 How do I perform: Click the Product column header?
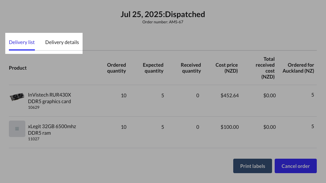(18, 68)
